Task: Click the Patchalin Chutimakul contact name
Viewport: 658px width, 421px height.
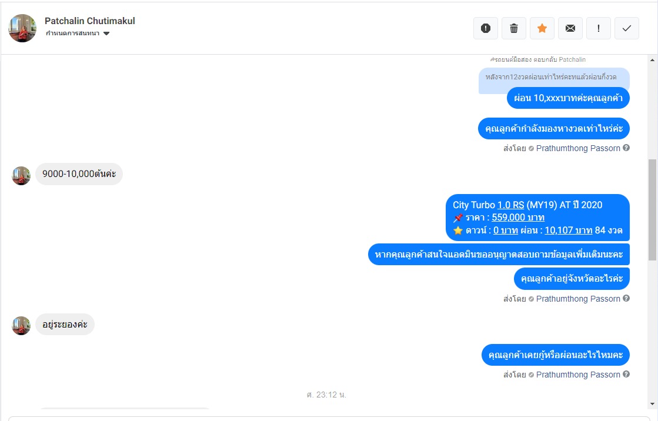Action: pyautogui.click(x=90, y=21)
